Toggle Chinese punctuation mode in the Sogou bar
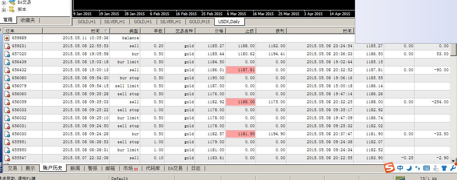The height and width of the screenshot is (180, 457). coord(417,168)
